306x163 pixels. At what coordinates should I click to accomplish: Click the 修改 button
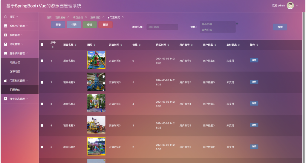click(x=90, y=24)
